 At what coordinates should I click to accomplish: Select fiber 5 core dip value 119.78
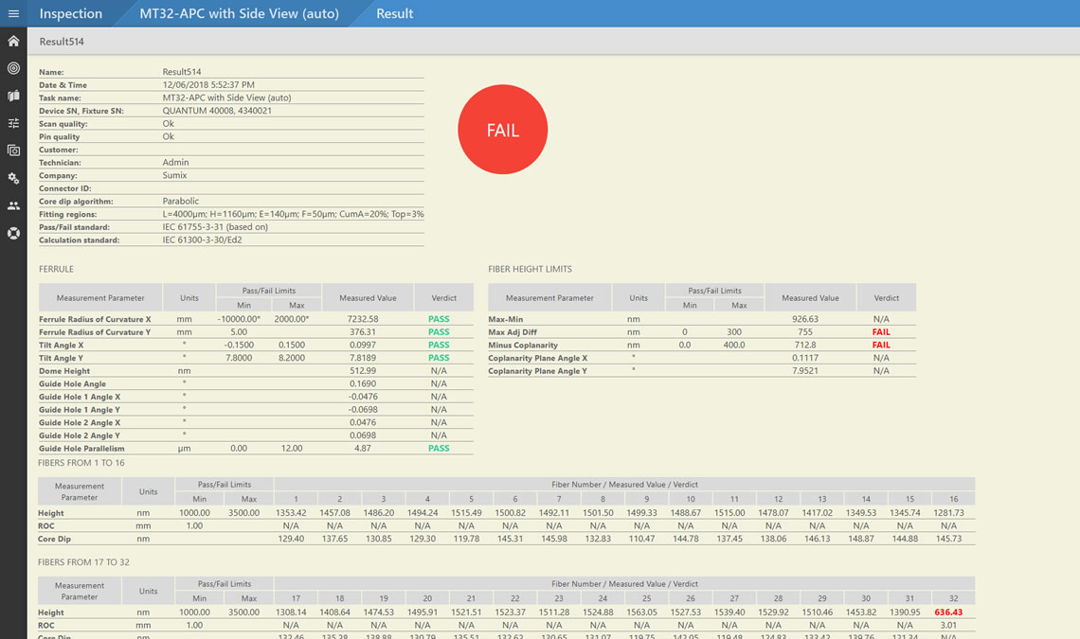[466, 540]
